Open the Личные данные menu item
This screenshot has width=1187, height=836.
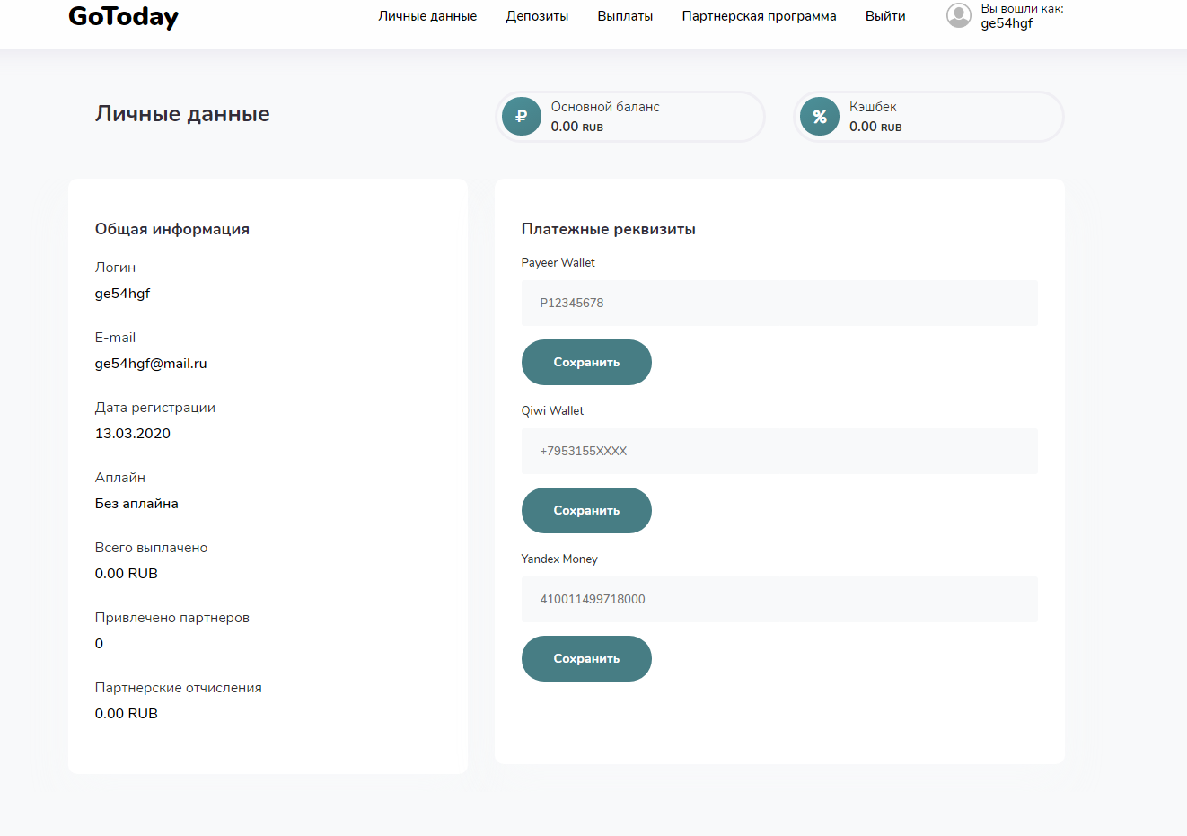click(427, 16)
